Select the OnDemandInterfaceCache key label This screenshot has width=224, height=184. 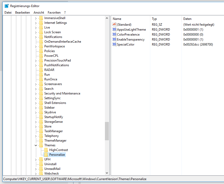[x=63, y=42]
